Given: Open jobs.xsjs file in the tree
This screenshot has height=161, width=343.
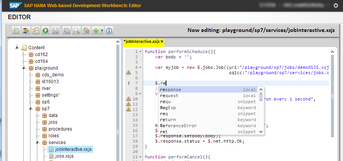Looking at the screenshot, I should 64,156.
